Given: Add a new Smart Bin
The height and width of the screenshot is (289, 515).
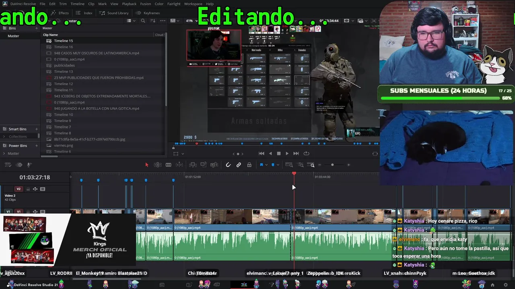Looking at the screenshot, I should [x=37, y=129].
